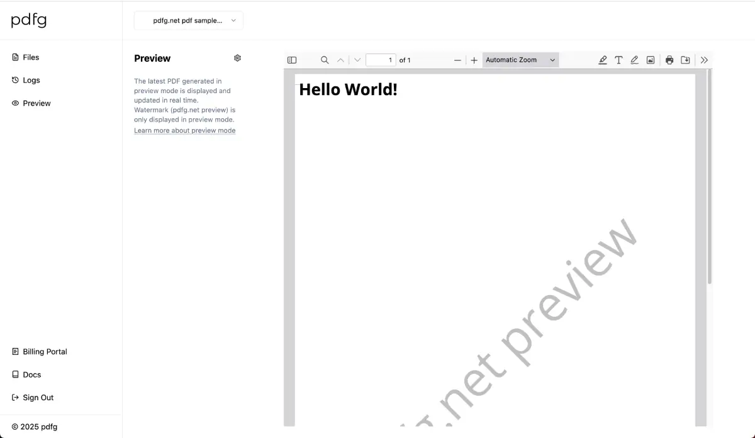The image size is (755, 438).
Task: Print the PDF document
Action: [x=669, y=60]
